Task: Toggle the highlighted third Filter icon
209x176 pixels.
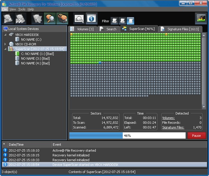Action: point(130,21)
